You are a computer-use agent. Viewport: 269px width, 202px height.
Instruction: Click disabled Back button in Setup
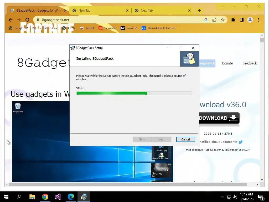pos(142,139)
